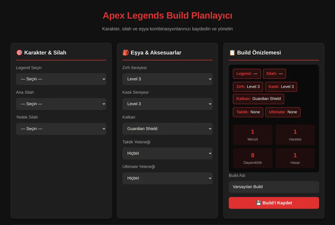Open the Yedek Silah dropdown
This screenshot has width=335, height=225.
[x=61, y=129]
